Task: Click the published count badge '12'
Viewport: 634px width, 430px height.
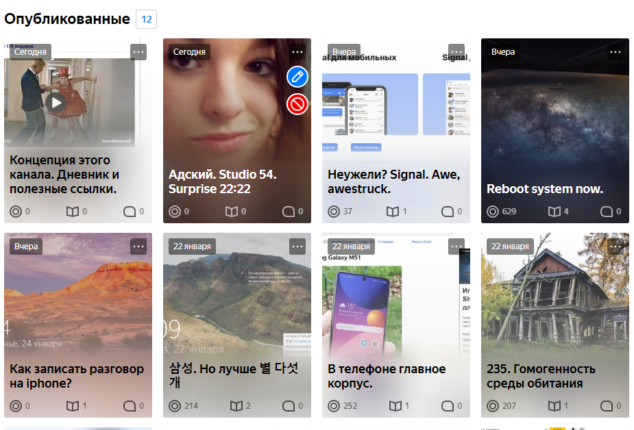Action: coord(147,19)
